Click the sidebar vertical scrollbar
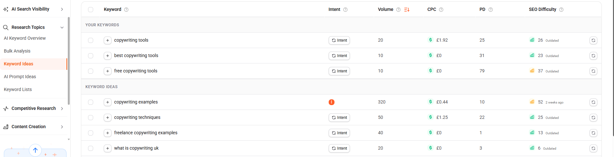The image size is (614, 157). click(x=69, y=61)
